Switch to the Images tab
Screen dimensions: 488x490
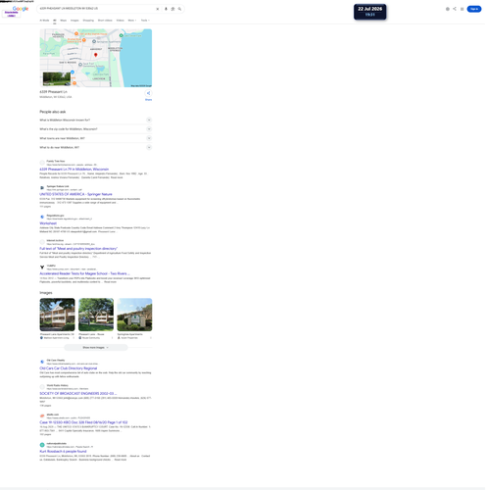click(x=74, y=21)
